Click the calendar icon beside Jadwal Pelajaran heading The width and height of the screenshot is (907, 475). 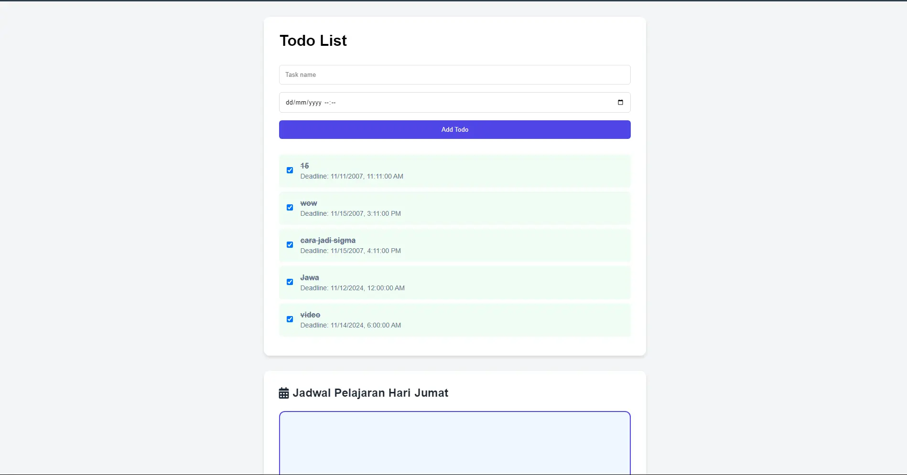[284, 392]
